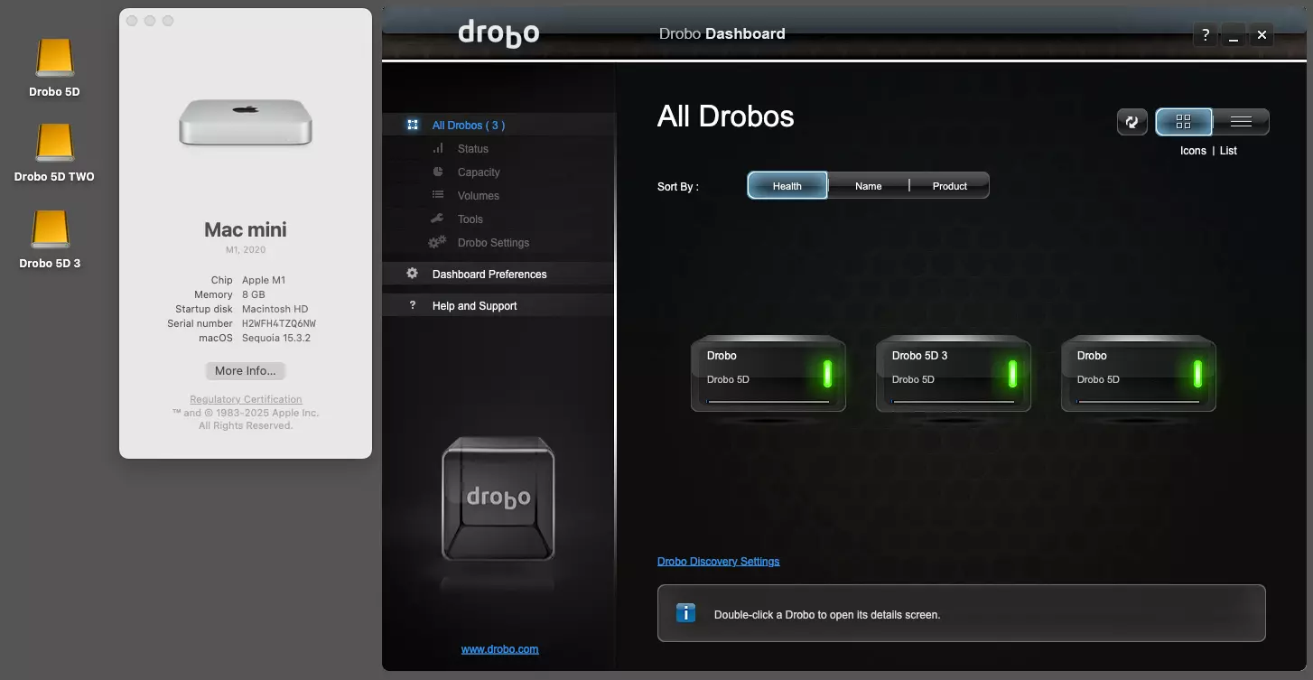Open Regulatory Certification link in About window
The image size is (1313, 680).
[x=246, y=399]
